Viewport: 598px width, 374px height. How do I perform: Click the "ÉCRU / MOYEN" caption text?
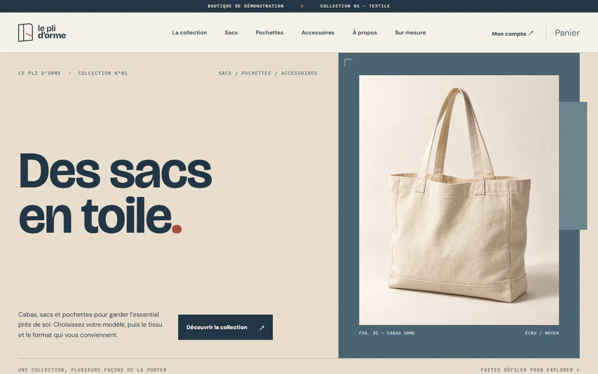tap(542, 333)
